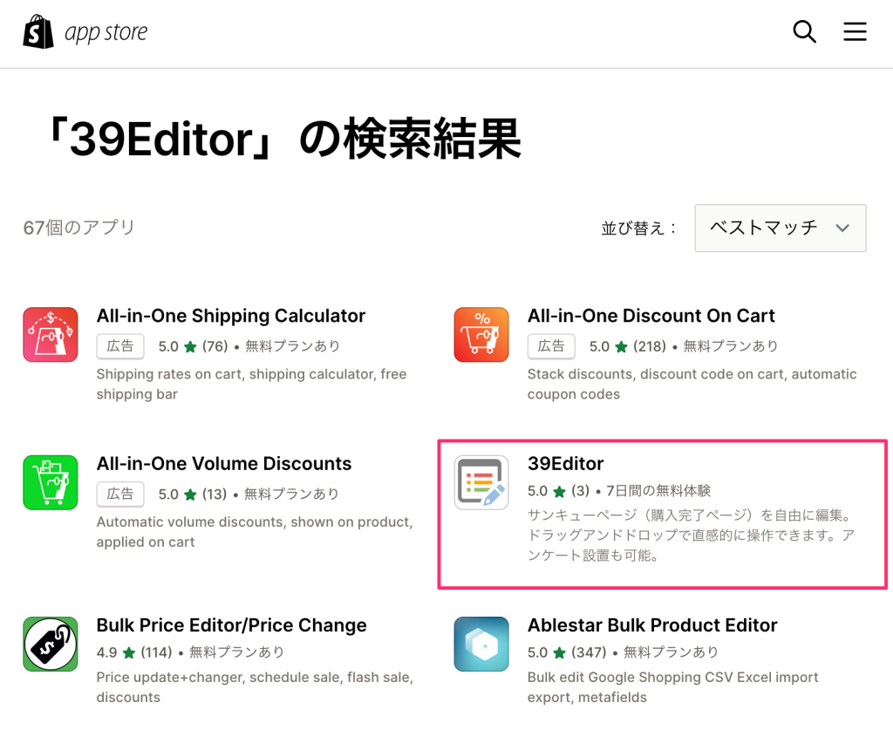The image size is (893, 737).
Task: Click the All-in-One Discount On Cart app icon
Action: click(481, 334)
